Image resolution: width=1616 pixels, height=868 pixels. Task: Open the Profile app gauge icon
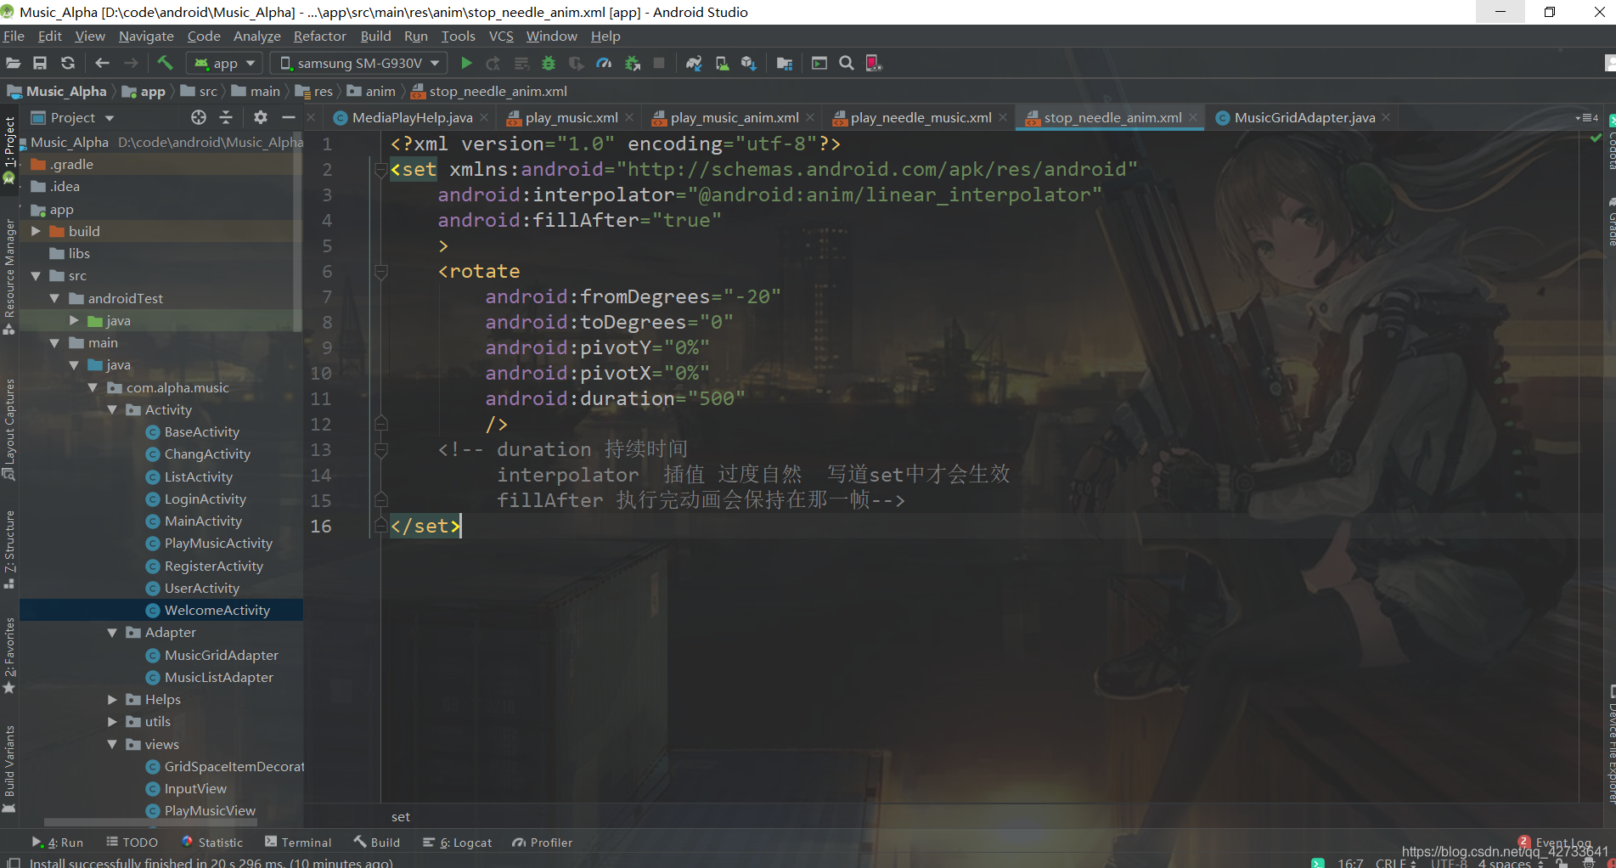[x=604, y=63]
